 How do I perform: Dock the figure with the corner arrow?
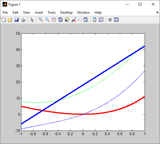pyautogui.click(x=157, y=13)
